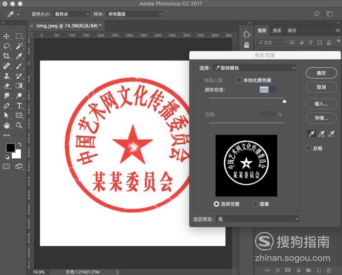Select the Rectangle shape tool
342x275 pixels.
[19, 115]
